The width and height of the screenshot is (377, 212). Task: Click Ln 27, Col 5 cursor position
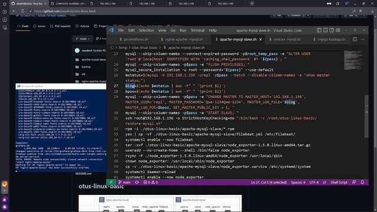click(269, 182)
